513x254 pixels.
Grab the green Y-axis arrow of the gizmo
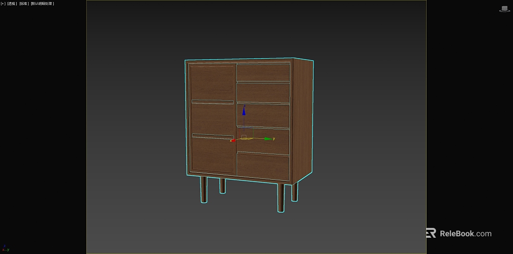[x=269, y=139]
